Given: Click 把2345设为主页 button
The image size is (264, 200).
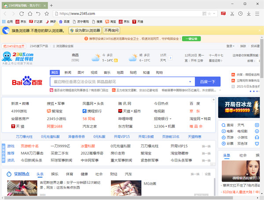Looking at the screenshot, I should click(14, 46).
